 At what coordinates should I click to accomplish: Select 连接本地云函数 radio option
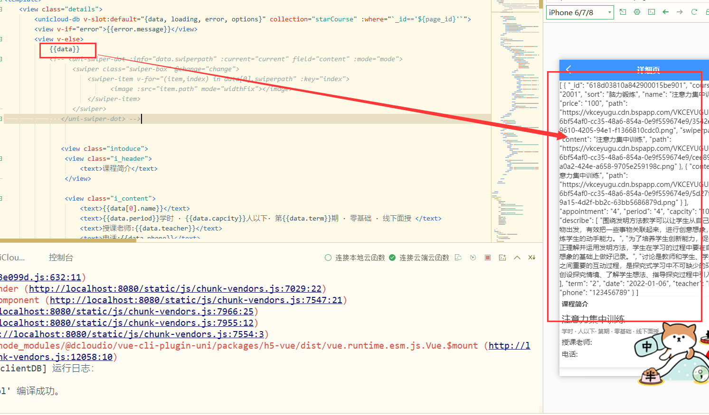pyautogui.click(x=328, y=258)
